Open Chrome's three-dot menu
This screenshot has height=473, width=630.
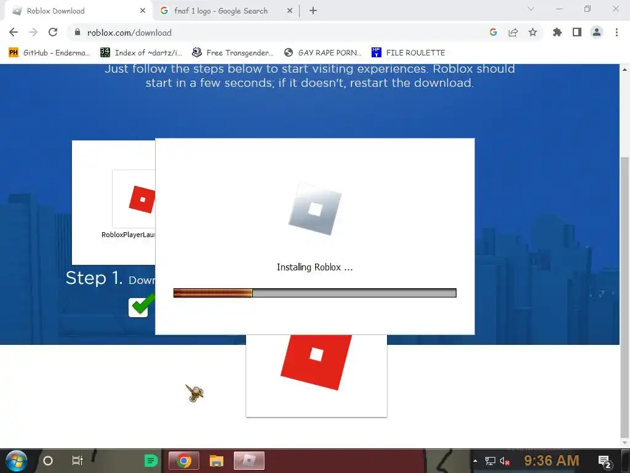click(616, 32)
